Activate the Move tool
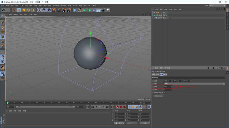This screenshot has height=128, width=229. pos(19,10)
